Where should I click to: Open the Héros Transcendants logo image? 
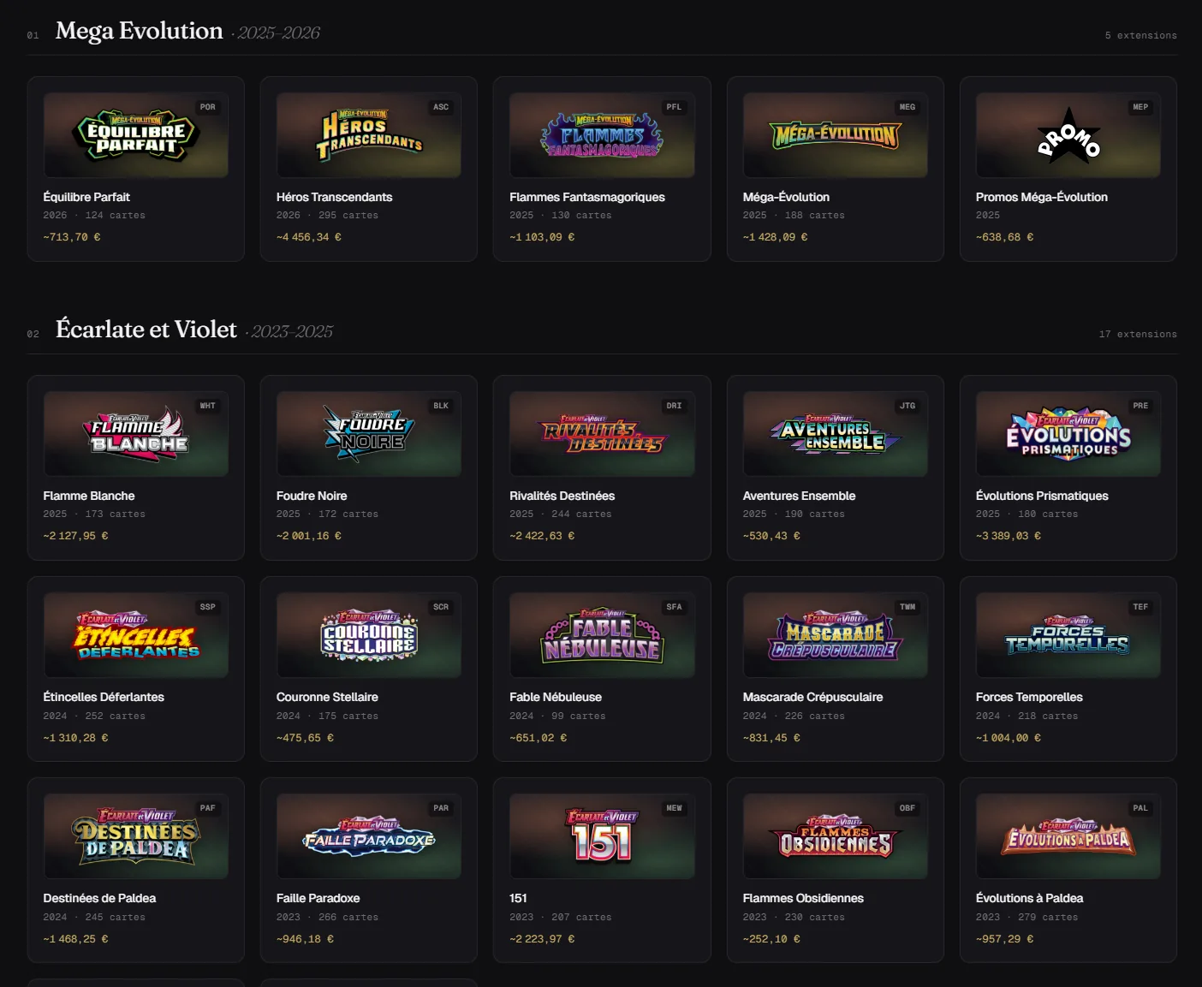[369, 135]
